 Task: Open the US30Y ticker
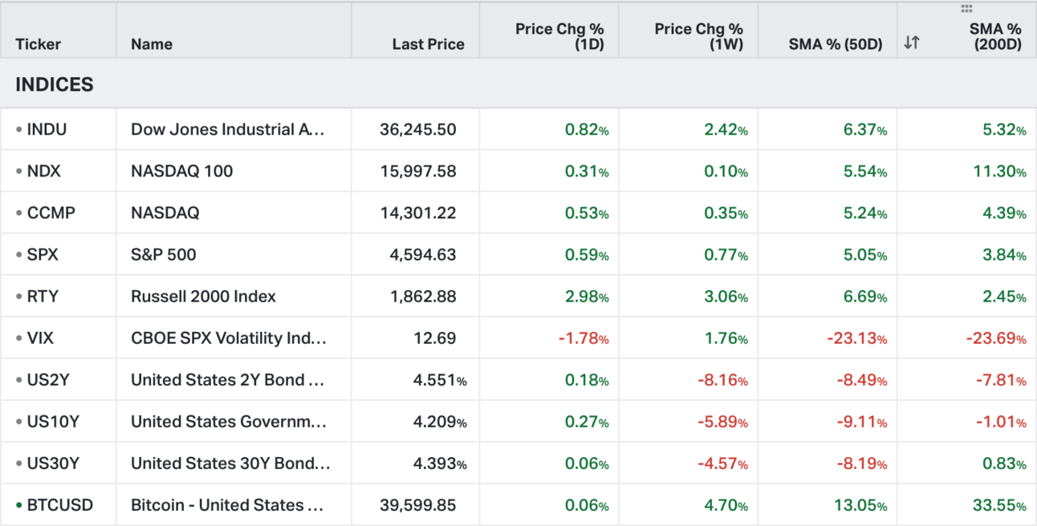53,463
